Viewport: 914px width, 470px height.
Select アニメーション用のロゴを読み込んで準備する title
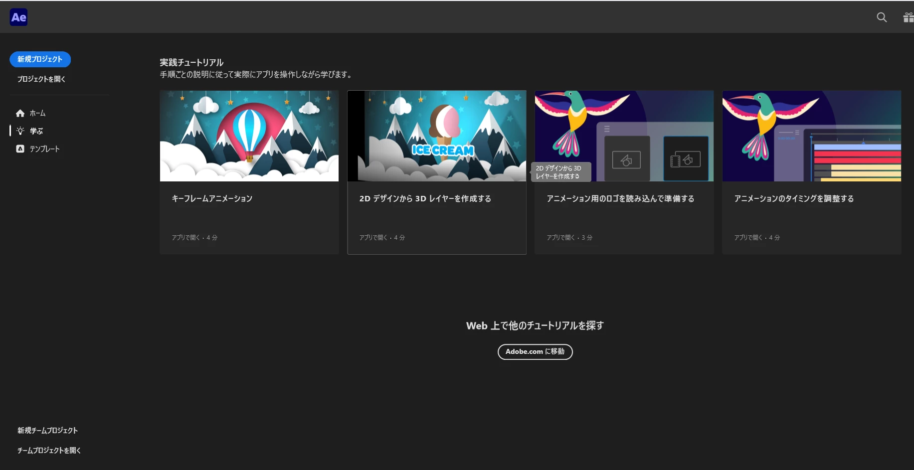click(620, 198)
